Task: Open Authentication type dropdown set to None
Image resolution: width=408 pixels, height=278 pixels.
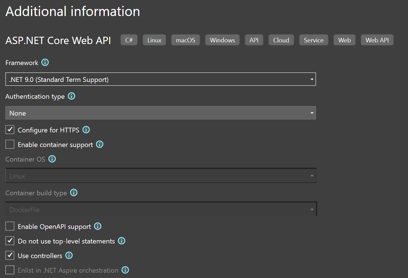Action: point(161,113)
